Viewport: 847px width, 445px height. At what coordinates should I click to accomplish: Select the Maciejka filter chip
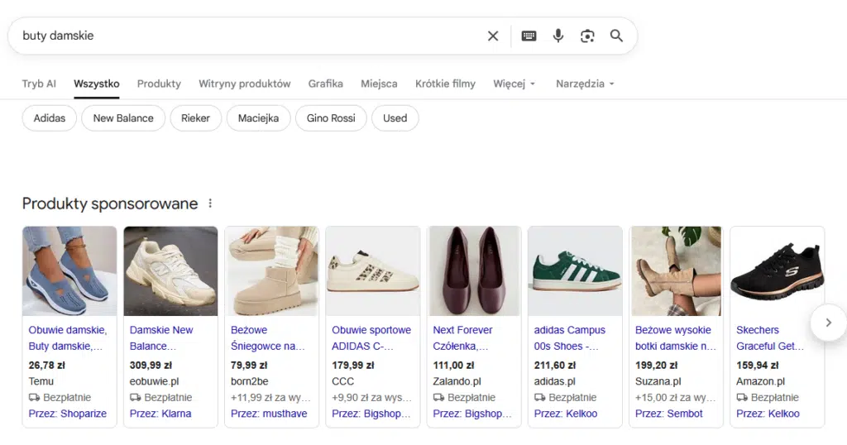pos(258,118)
